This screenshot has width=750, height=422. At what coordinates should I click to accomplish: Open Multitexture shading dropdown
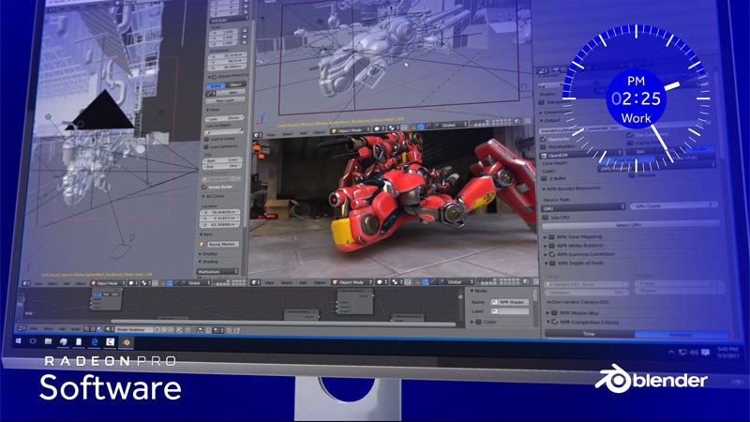[x=217, y=271]
